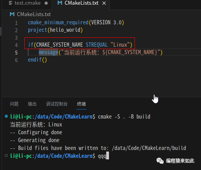The image size is (201, 170).
Task: Click the "Linux" string literal
Action: pyautogui.click(x=120, y=45)
